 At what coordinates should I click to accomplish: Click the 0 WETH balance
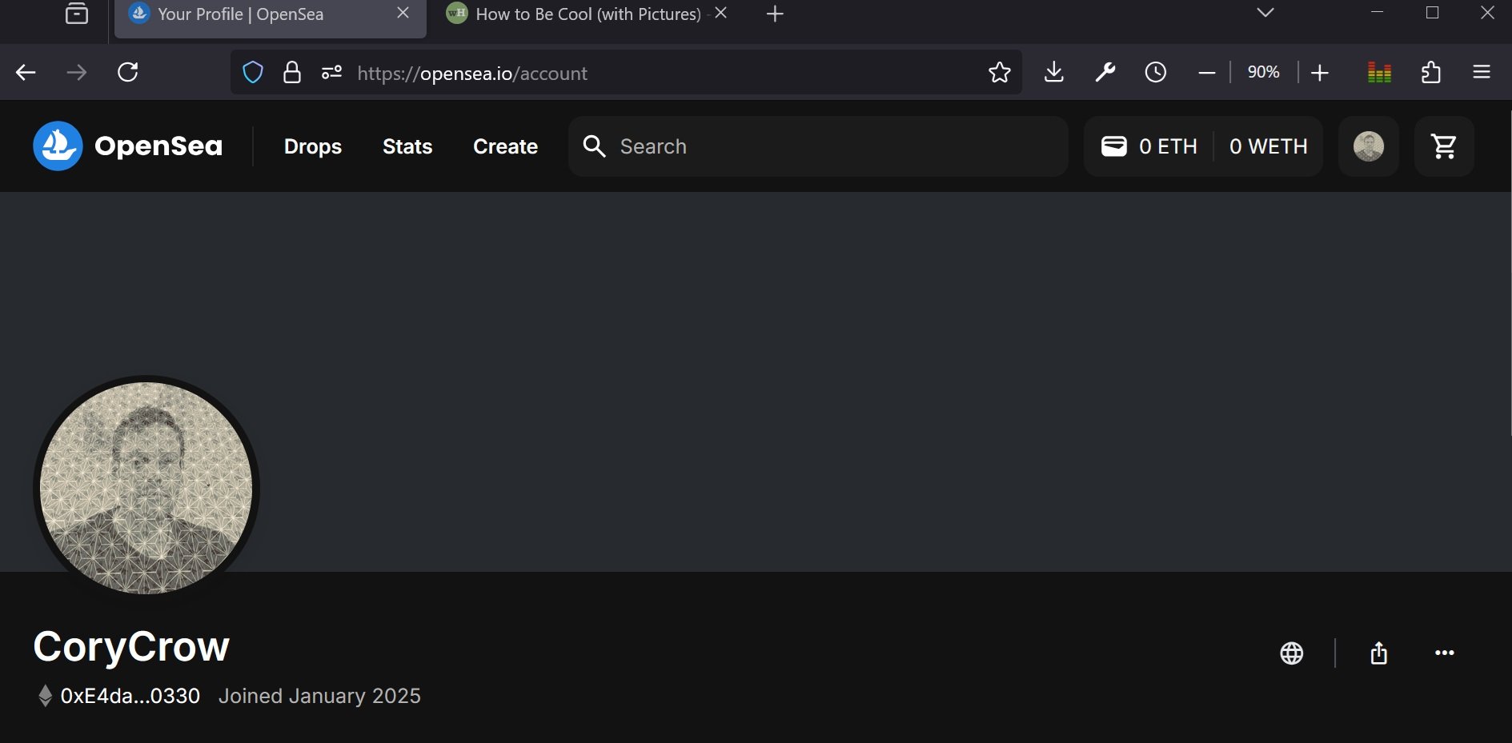pos(1269,146)
